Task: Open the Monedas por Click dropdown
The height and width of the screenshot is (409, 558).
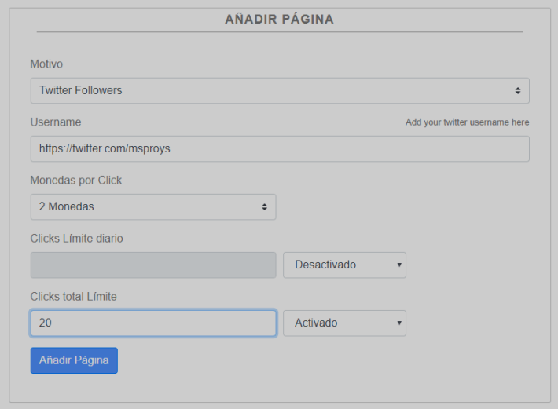Action: coord(153,206)
